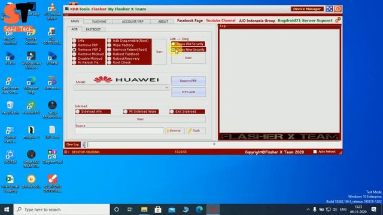
Task: Open Youtube Channel link
Action: click(x=221, y=20)
